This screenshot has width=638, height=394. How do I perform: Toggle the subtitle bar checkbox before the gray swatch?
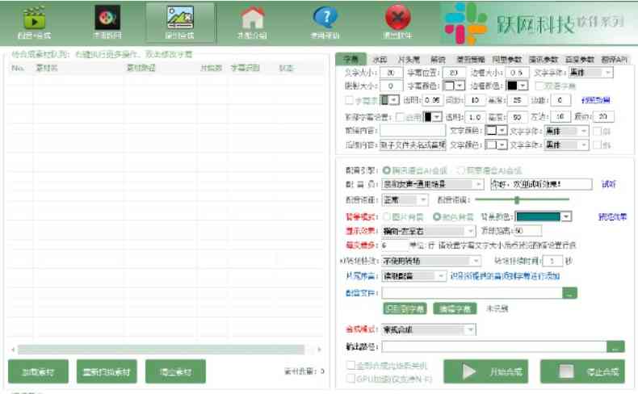[349, 100]
